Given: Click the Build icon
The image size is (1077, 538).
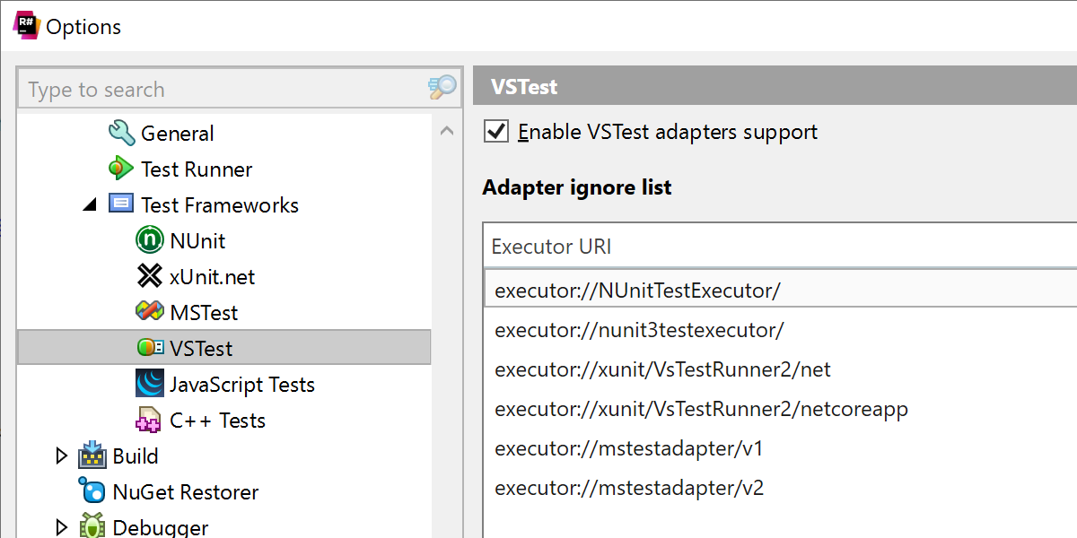Looking at the screenshot, I should click(92, 456).
